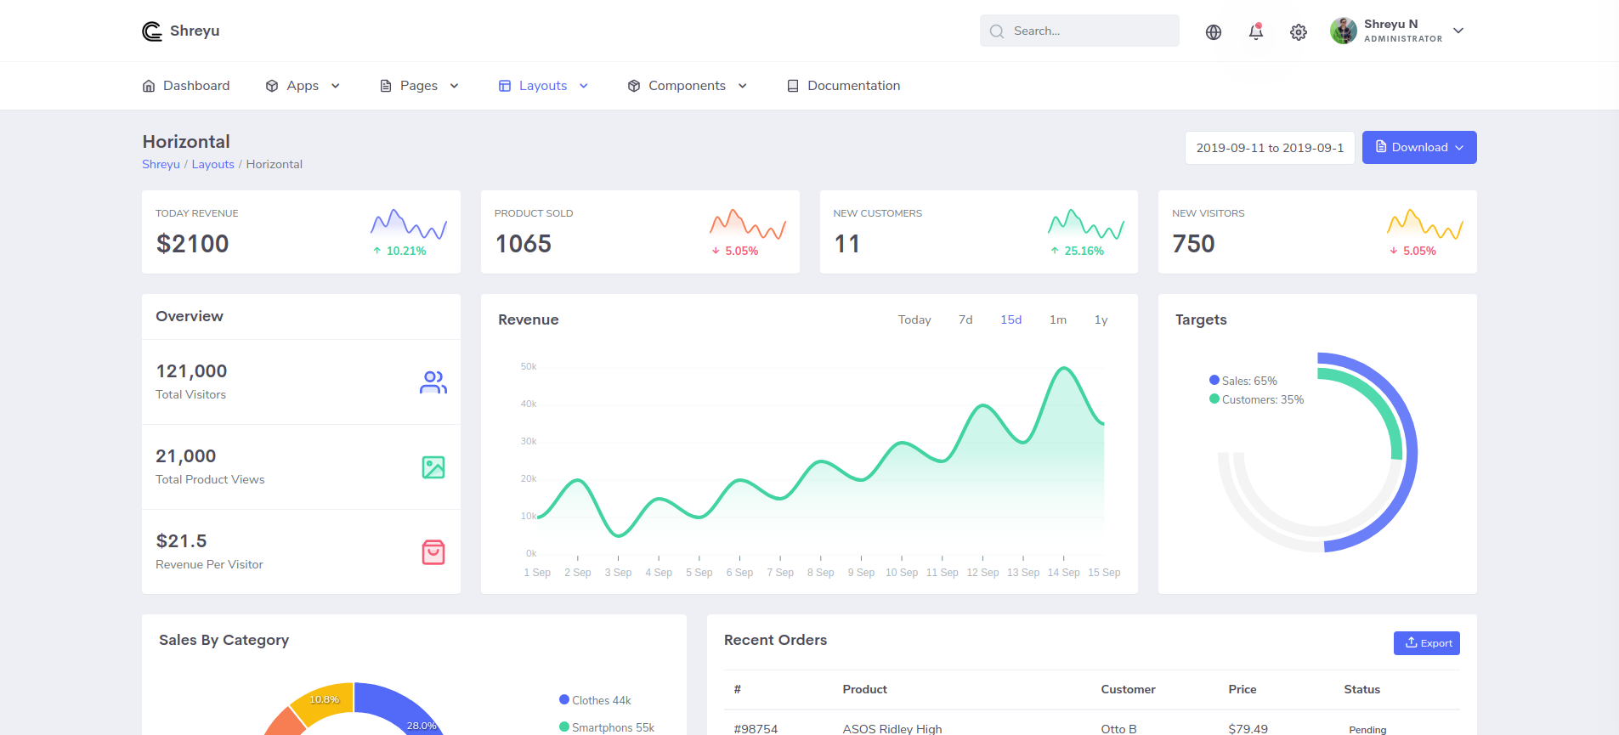Click the Dashboard home icon
This screenshot has width=1619, height=735.
[149, 86]
